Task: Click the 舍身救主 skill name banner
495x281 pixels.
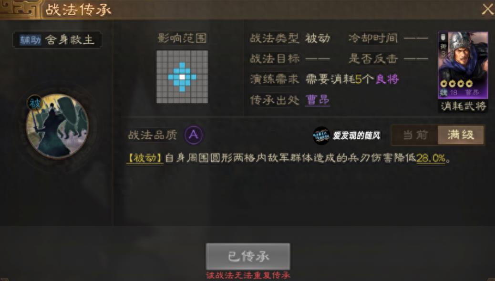Action: (57, 40)
